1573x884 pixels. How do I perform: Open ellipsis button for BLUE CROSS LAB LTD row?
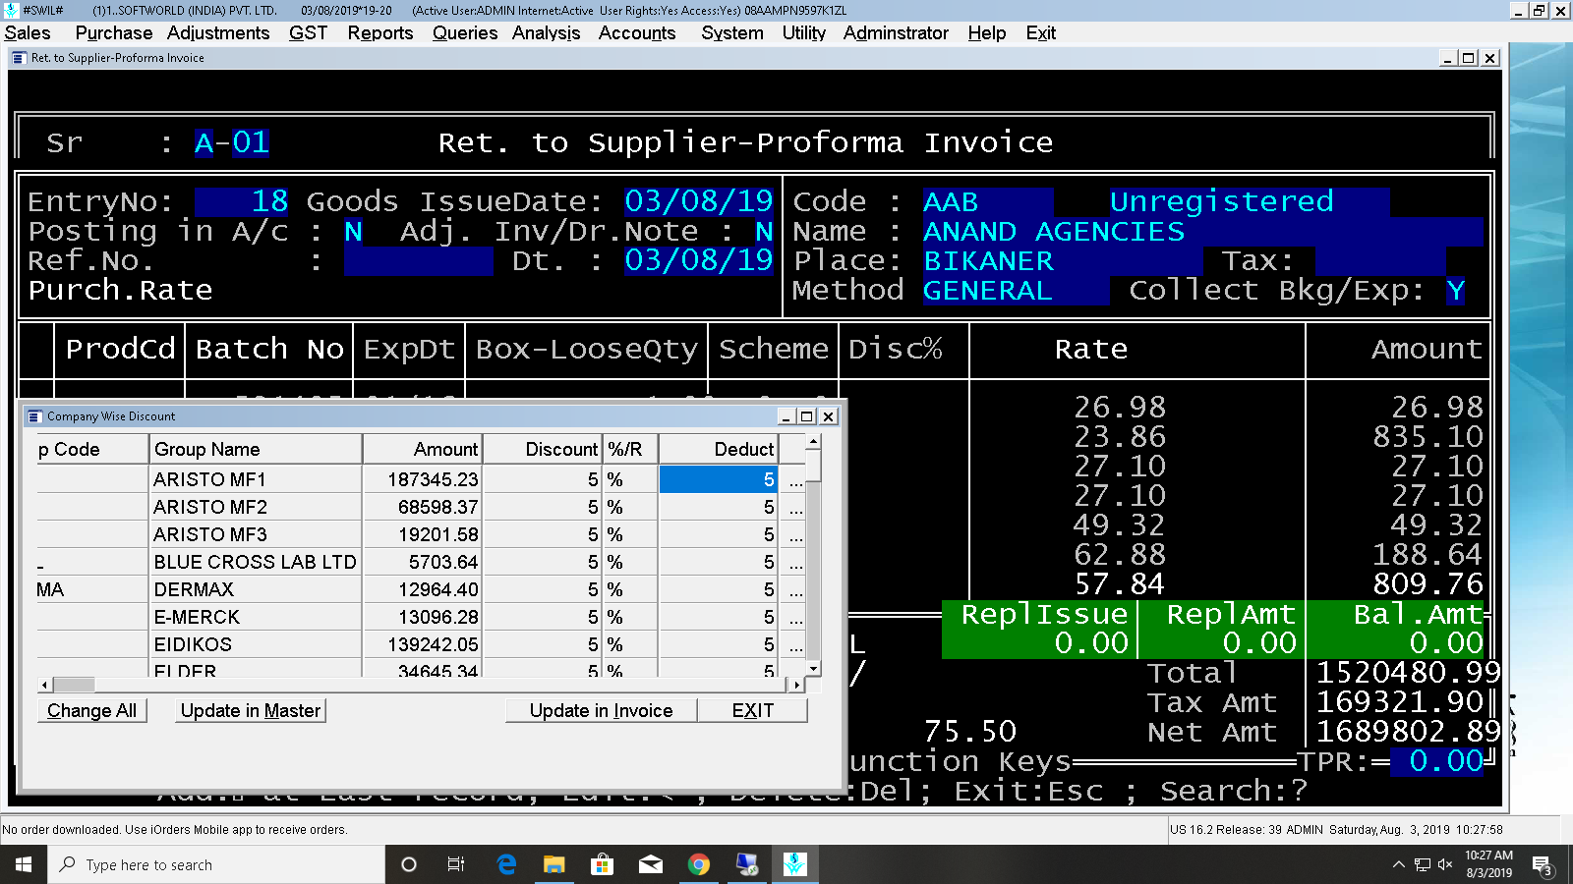pos(796,562)
